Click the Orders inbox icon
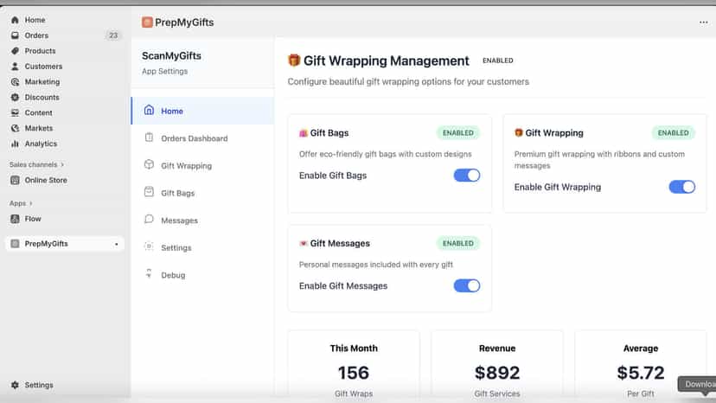 click(x=15, y=35)
